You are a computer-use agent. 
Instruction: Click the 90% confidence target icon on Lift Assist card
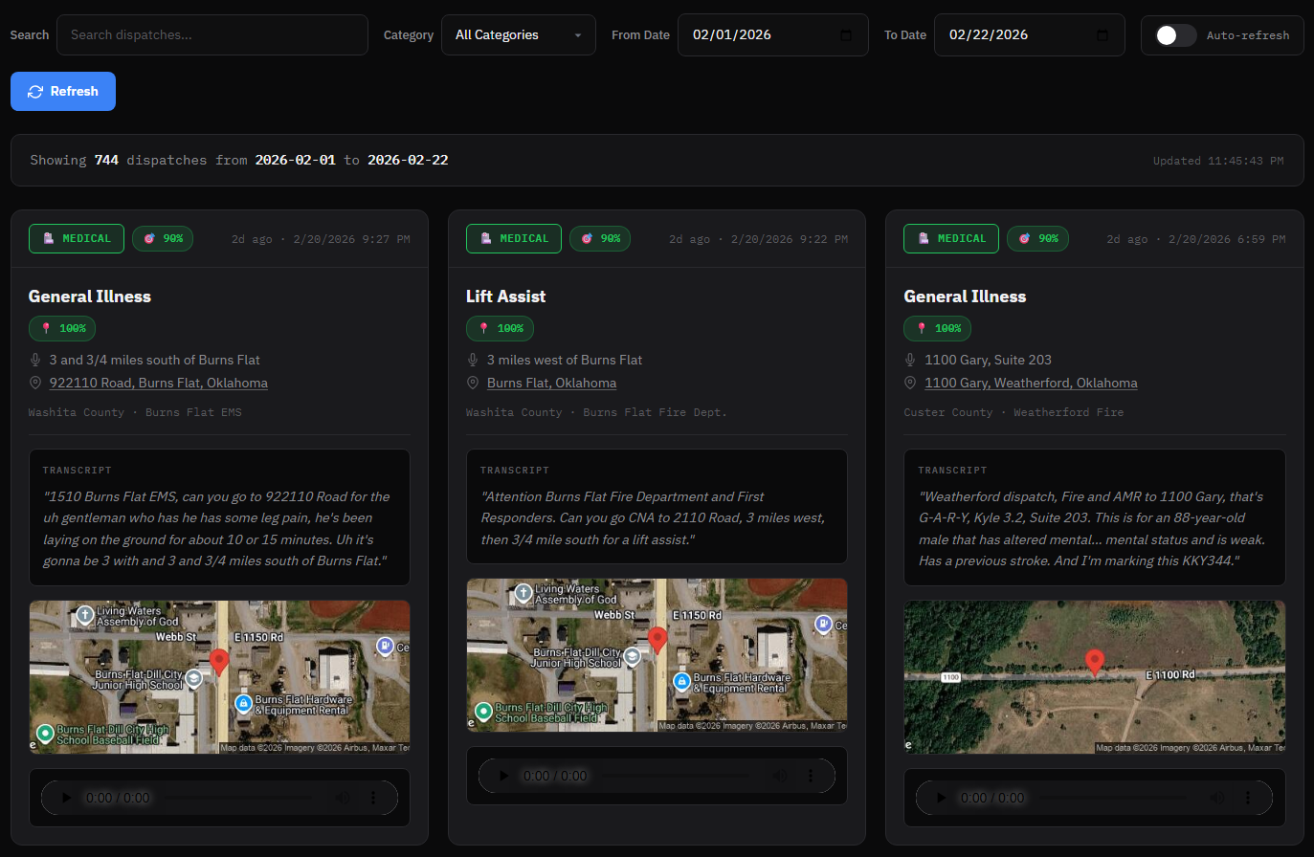click(586, 238)
